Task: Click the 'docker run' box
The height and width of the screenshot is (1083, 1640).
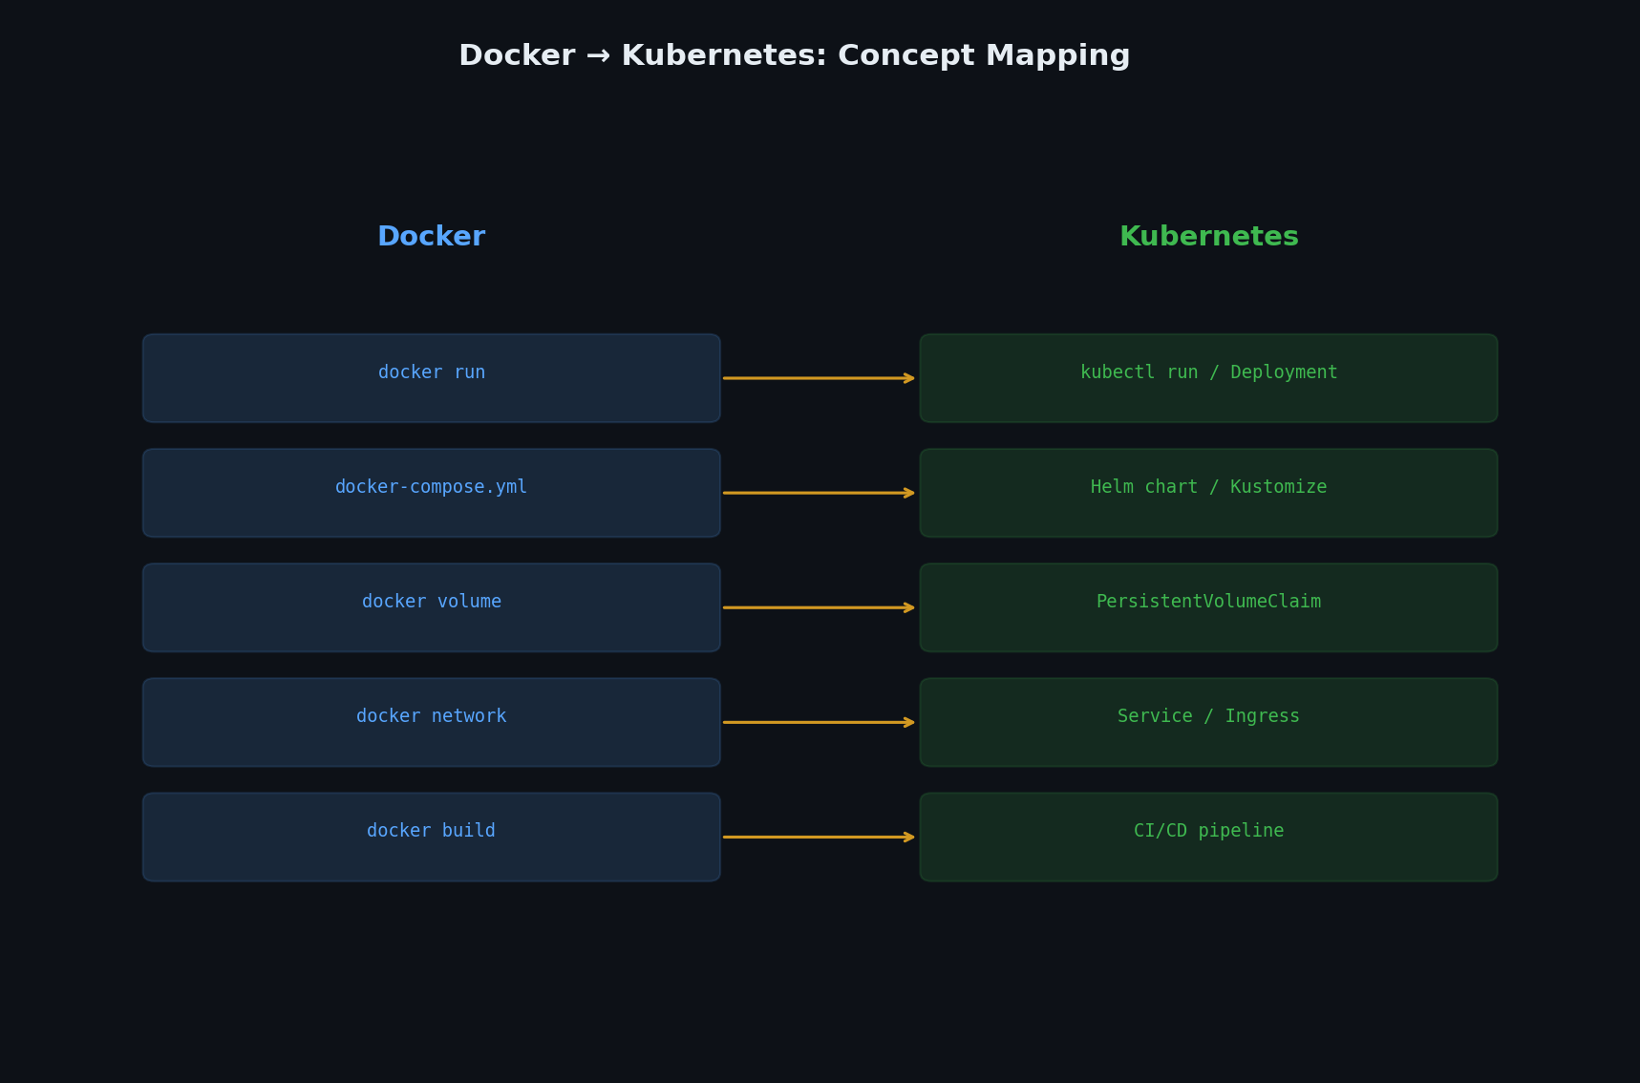Action: (x=432, y=378)
